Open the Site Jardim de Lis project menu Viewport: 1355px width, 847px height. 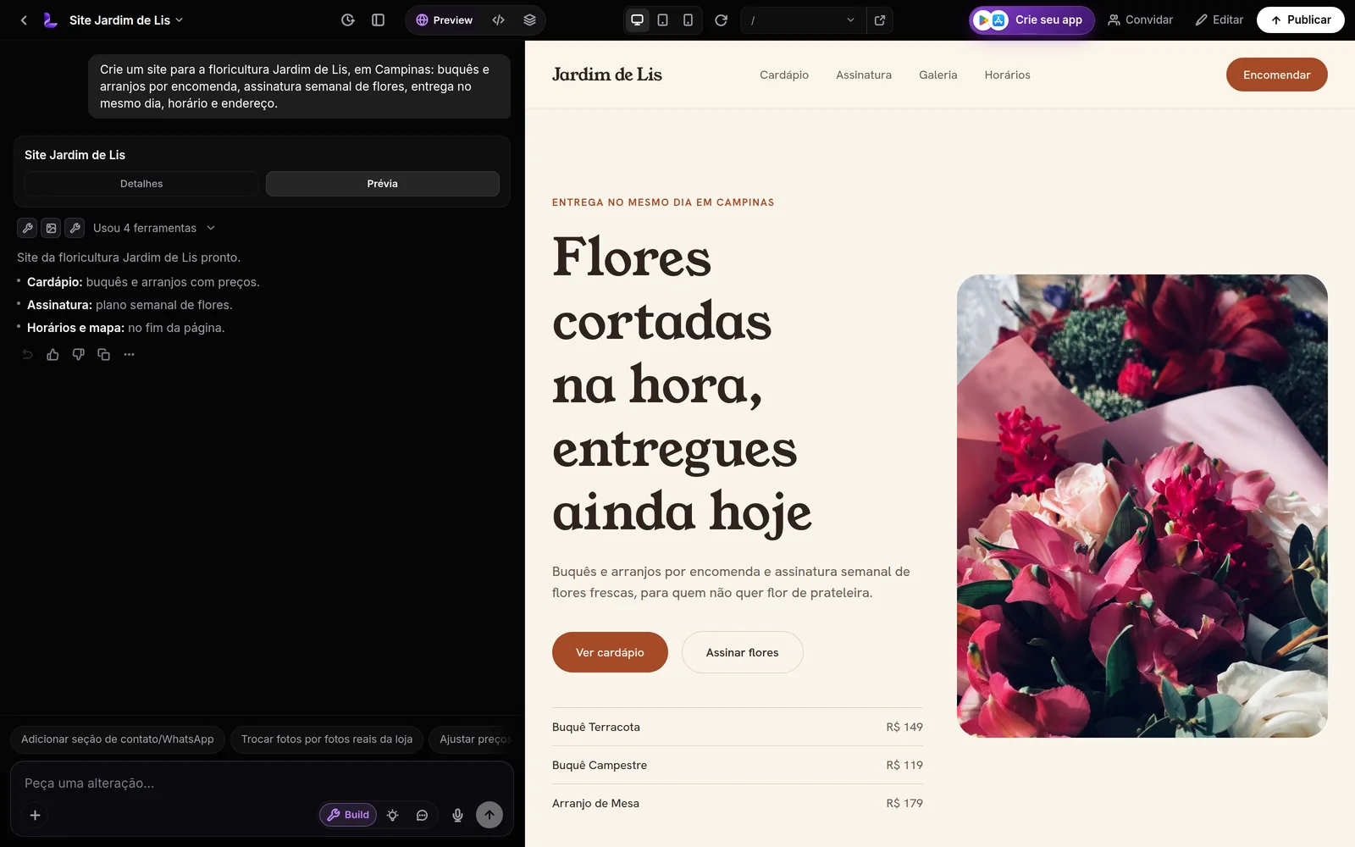126,20
